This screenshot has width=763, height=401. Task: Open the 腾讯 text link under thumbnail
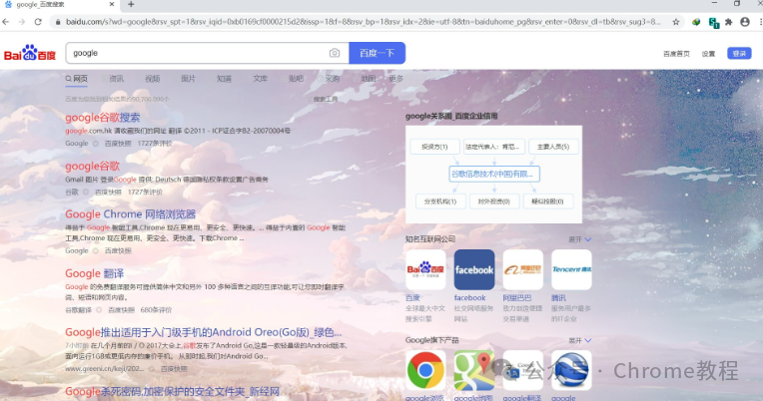pos(558,298)
